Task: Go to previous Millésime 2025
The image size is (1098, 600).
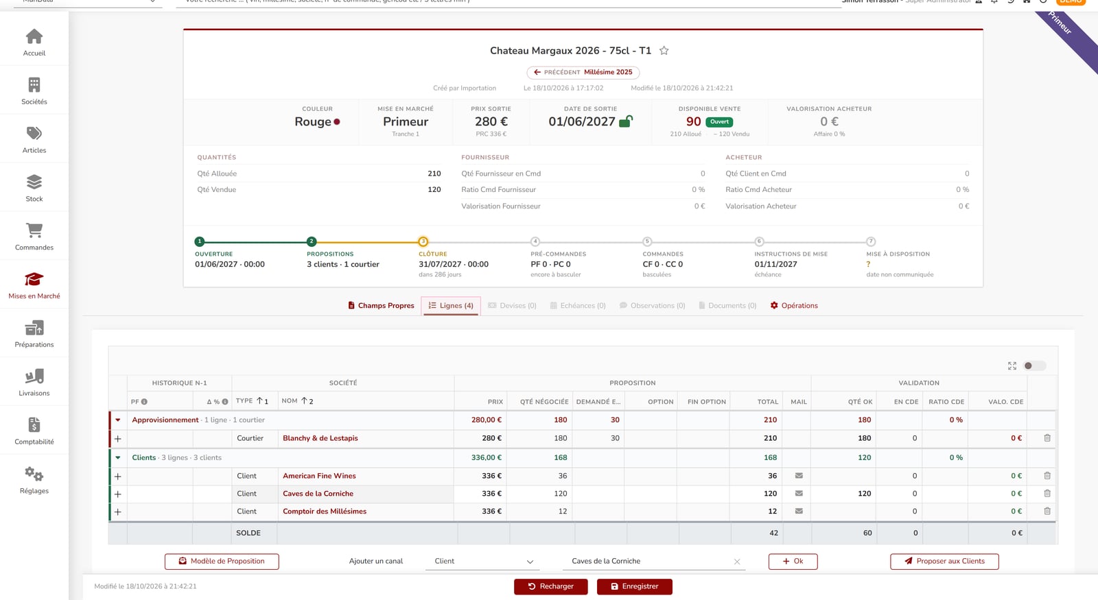Action: (x=583, y=72)
